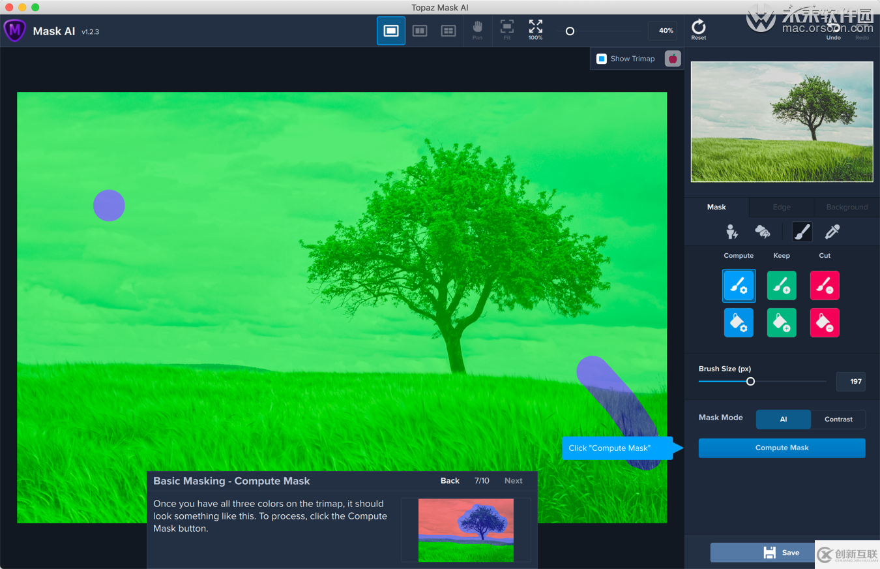This screenshot has width=880, height=569.
Task: Select the eyedropper color tool
Action: tap(832, 231)
